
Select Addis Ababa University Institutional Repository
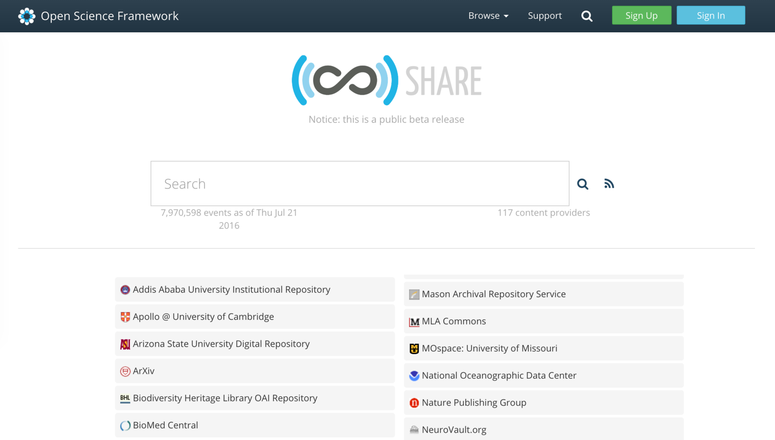tap(255, 289)
